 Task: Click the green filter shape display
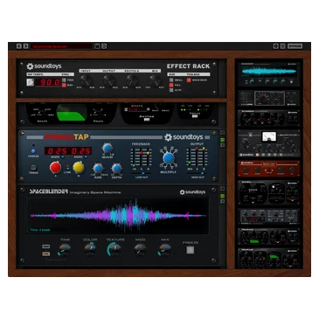pyautogui.click(x=72, y=113)
